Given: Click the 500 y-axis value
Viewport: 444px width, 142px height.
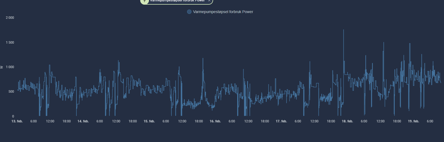Looking at the screenshot, I should pos(11,92).
